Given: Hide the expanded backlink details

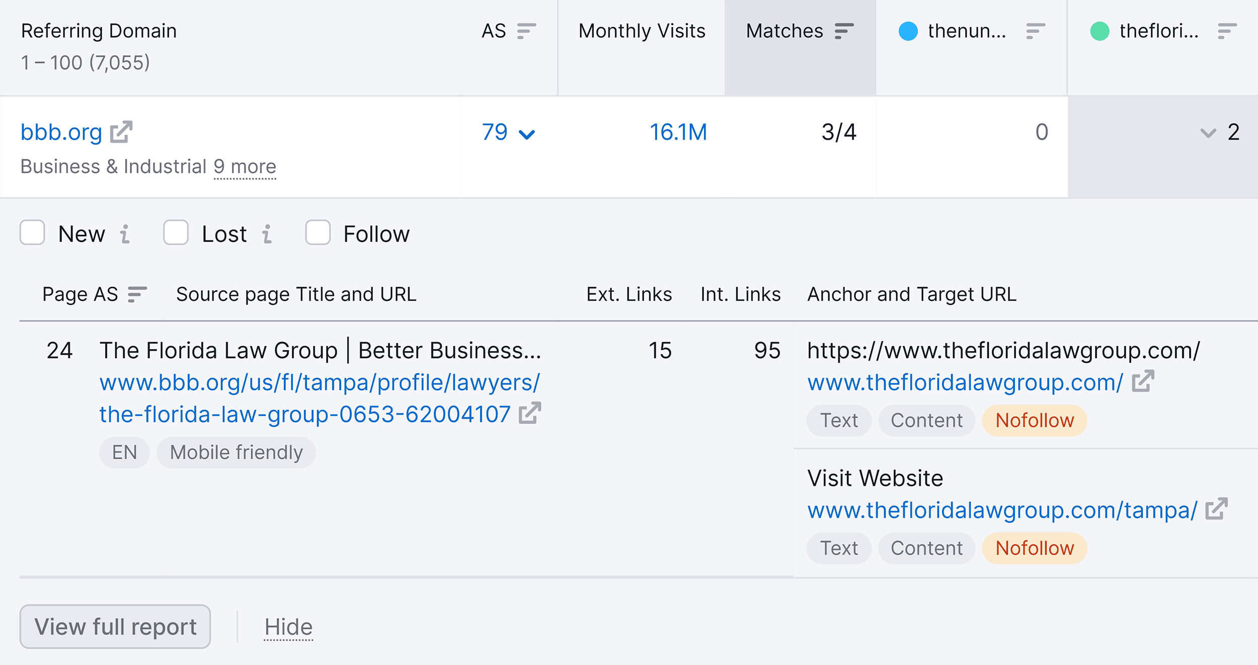Looking at the screenshot, I should point(288,626).
